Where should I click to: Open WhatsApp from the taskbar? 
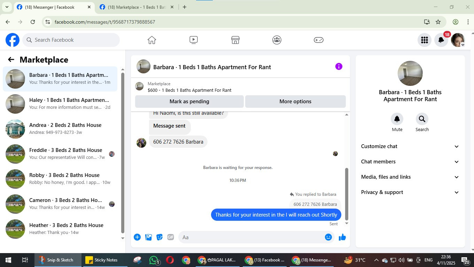154,260
